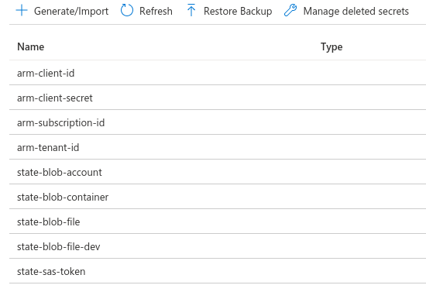
Task: Click the plus icon for Generate/Import
Action: 22,11
